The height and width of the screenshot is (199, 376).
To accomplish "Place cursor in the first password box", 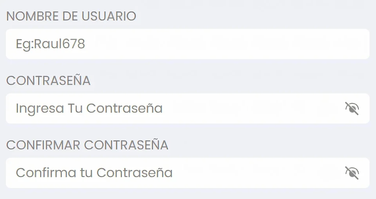I will pyautogui.click(x=176, y=108).
